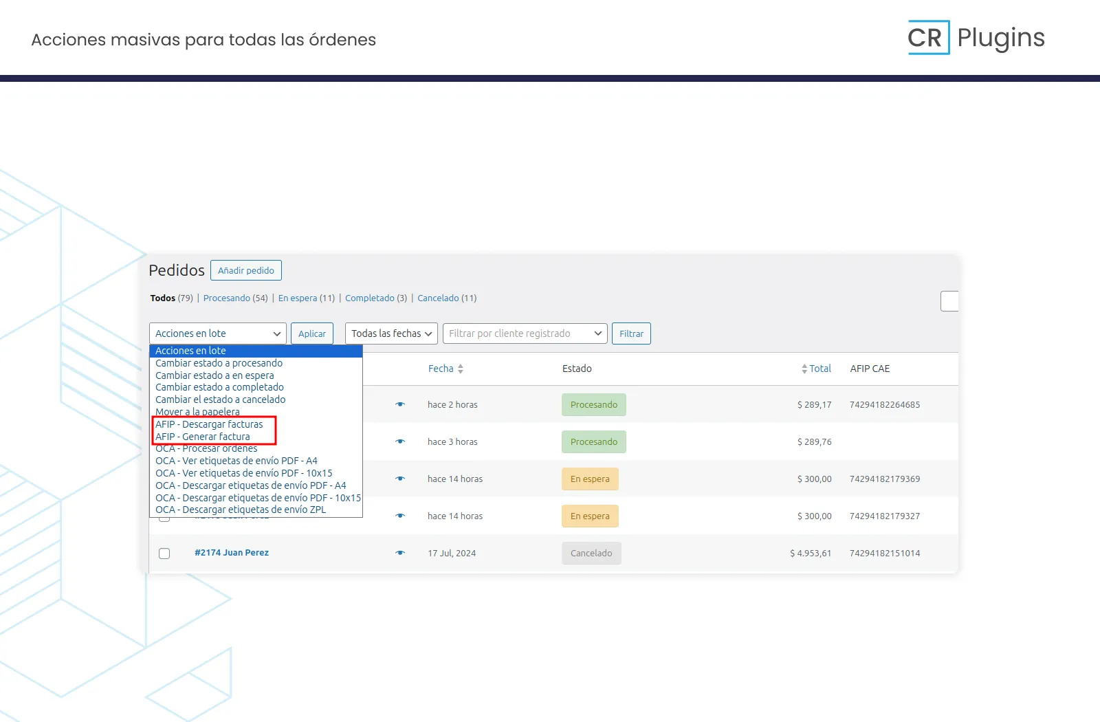Open order #2174 Juan Perez link

232,553
